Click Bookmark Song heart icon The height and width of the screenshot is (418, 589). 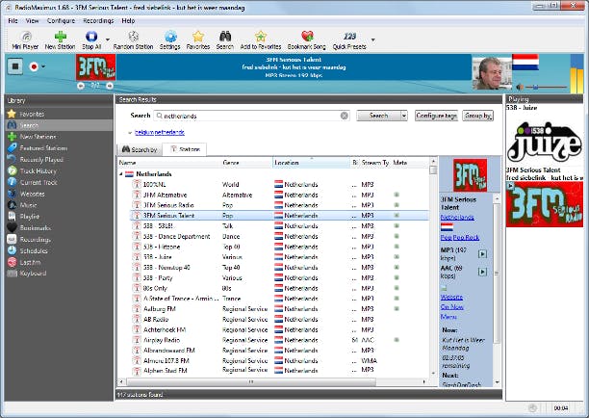307,37
